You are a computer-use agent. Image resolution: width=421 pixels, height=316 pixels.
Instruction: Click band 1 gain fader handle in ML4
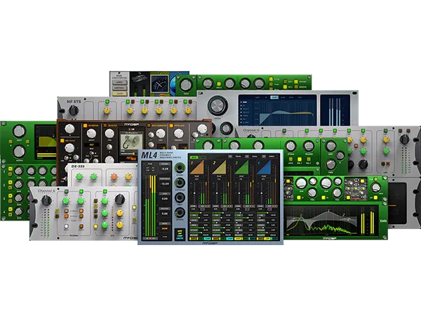(x=194, y=193)
